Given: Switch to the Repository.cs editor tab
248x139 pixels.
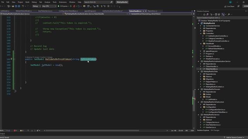Looking at the screenshot, I should (152, 11).
